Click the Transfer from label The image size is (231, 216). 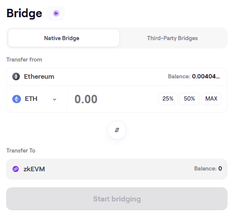pos(24,60)
